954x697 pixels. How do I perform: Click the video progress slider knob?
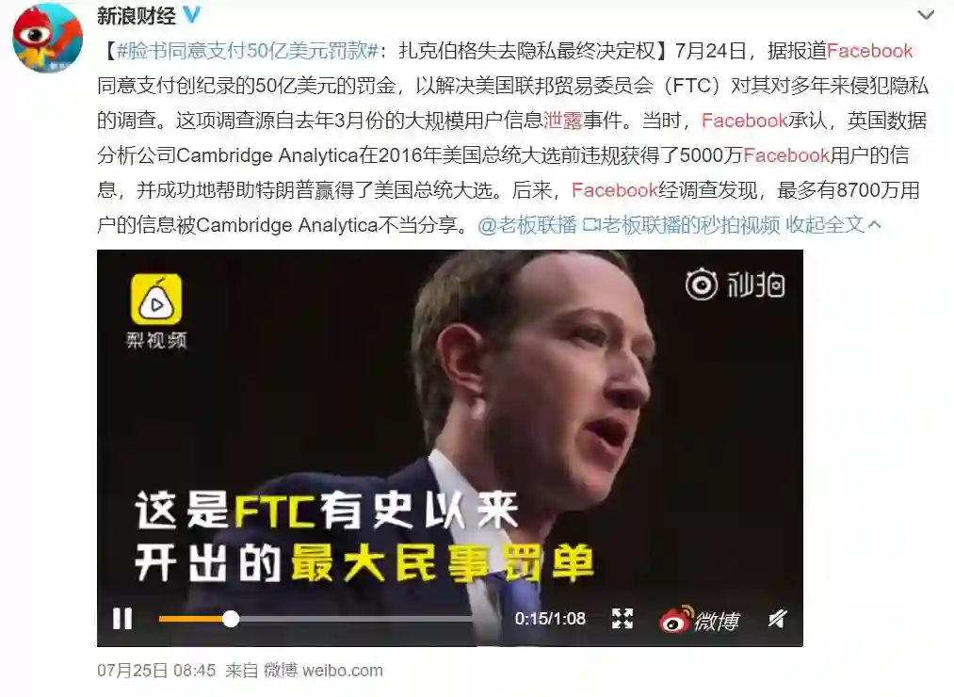tap(231, 619)
